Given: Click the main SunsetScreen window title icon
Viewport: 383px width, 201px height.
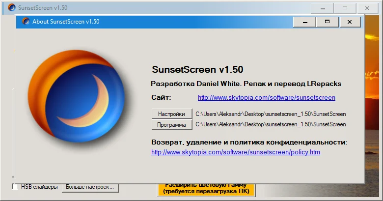Looking at the screenshot, I should pyautogui.click(x=11, y=7).
